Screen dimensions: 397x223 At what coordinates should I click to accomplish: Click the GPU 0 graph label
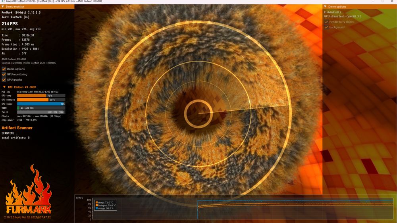coord(79,198)
